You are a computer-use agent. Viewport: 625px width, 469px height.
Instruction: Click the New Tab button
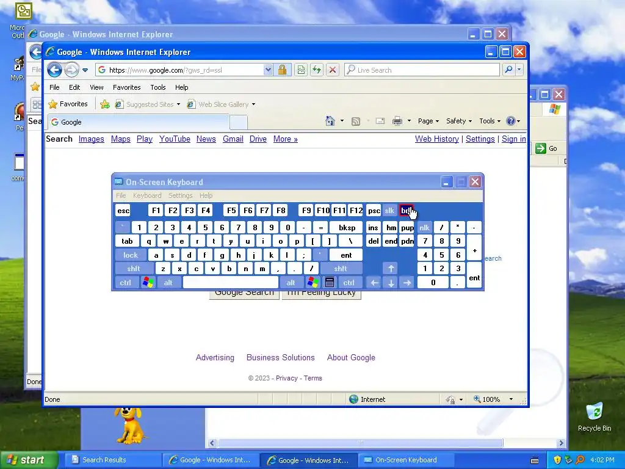coord(239,122)
